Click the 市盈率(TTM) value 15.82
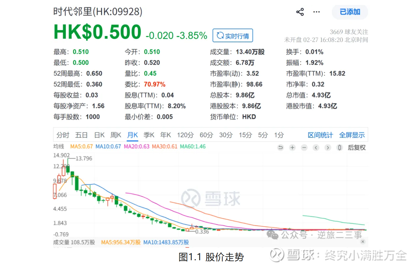This screenshot has width=419, height=268. point(337,74)
